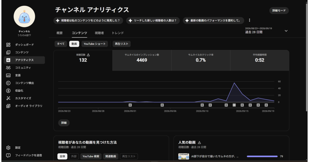309x162 pixels.
Task: Click warning triangle next to 人気の動画
Action: point(199,142)
